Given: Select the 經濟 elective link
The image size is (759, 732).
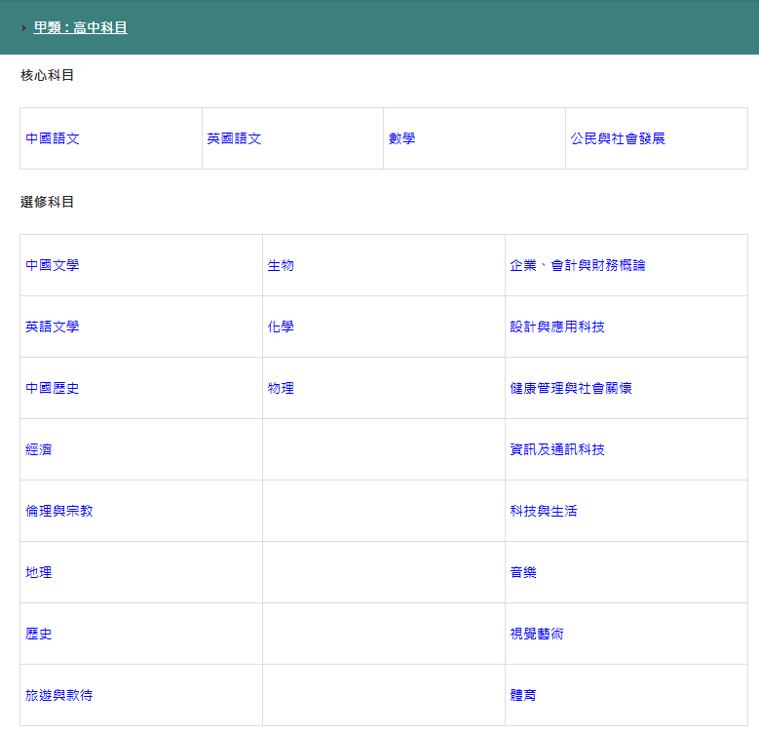Looking at the screenshot, I should [39, 449].
